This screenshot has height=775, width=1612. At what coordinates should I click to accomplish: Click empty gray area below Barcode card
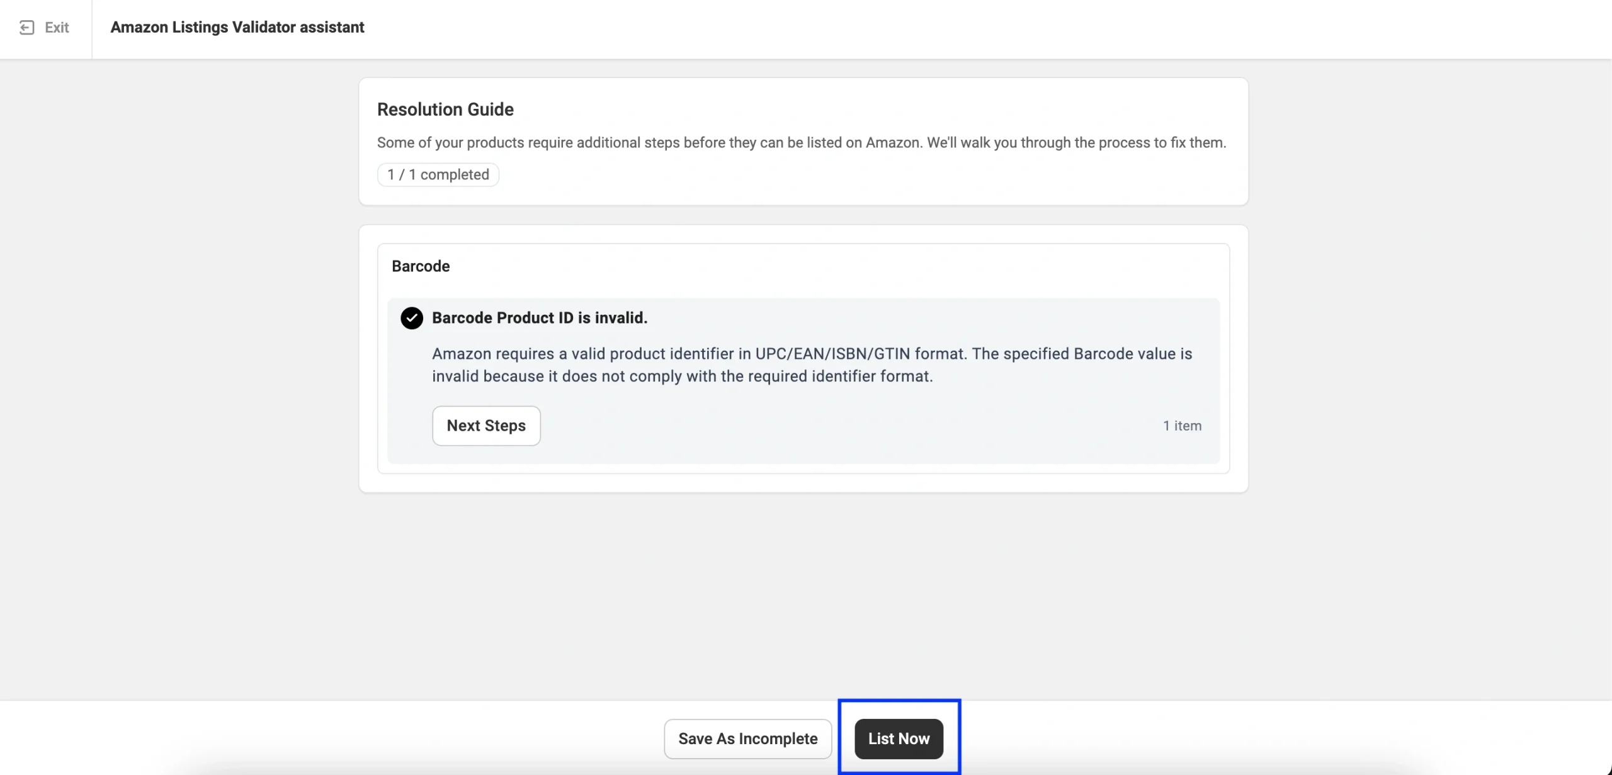click(x=803, y=592)
